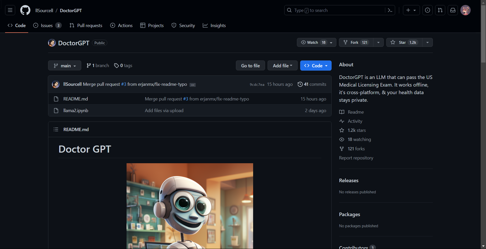Open the global issues icon in header

point(428,10)
